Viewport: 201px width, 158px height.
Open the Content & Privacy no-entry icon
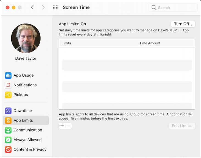coord(8,149)
